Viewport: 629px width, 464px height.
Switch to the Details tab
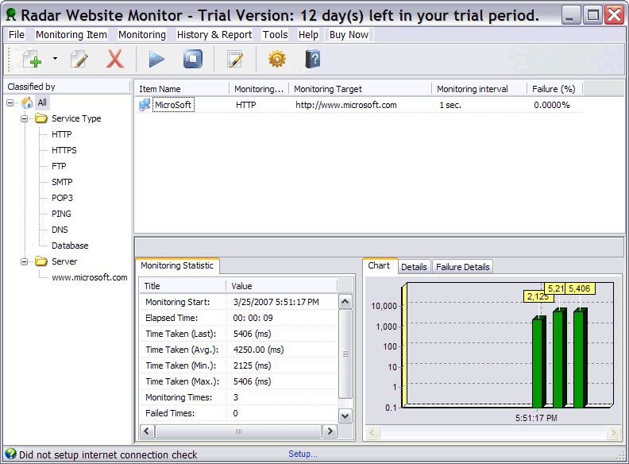(x=414, y=267)
